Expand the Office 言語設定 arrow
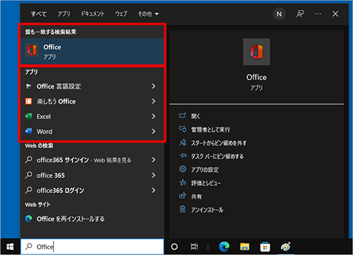The image size is (353, 255). [x=154, y=86]
